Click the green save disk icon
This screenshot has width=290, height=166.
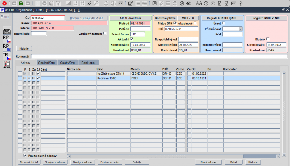[x=21, y=3]
